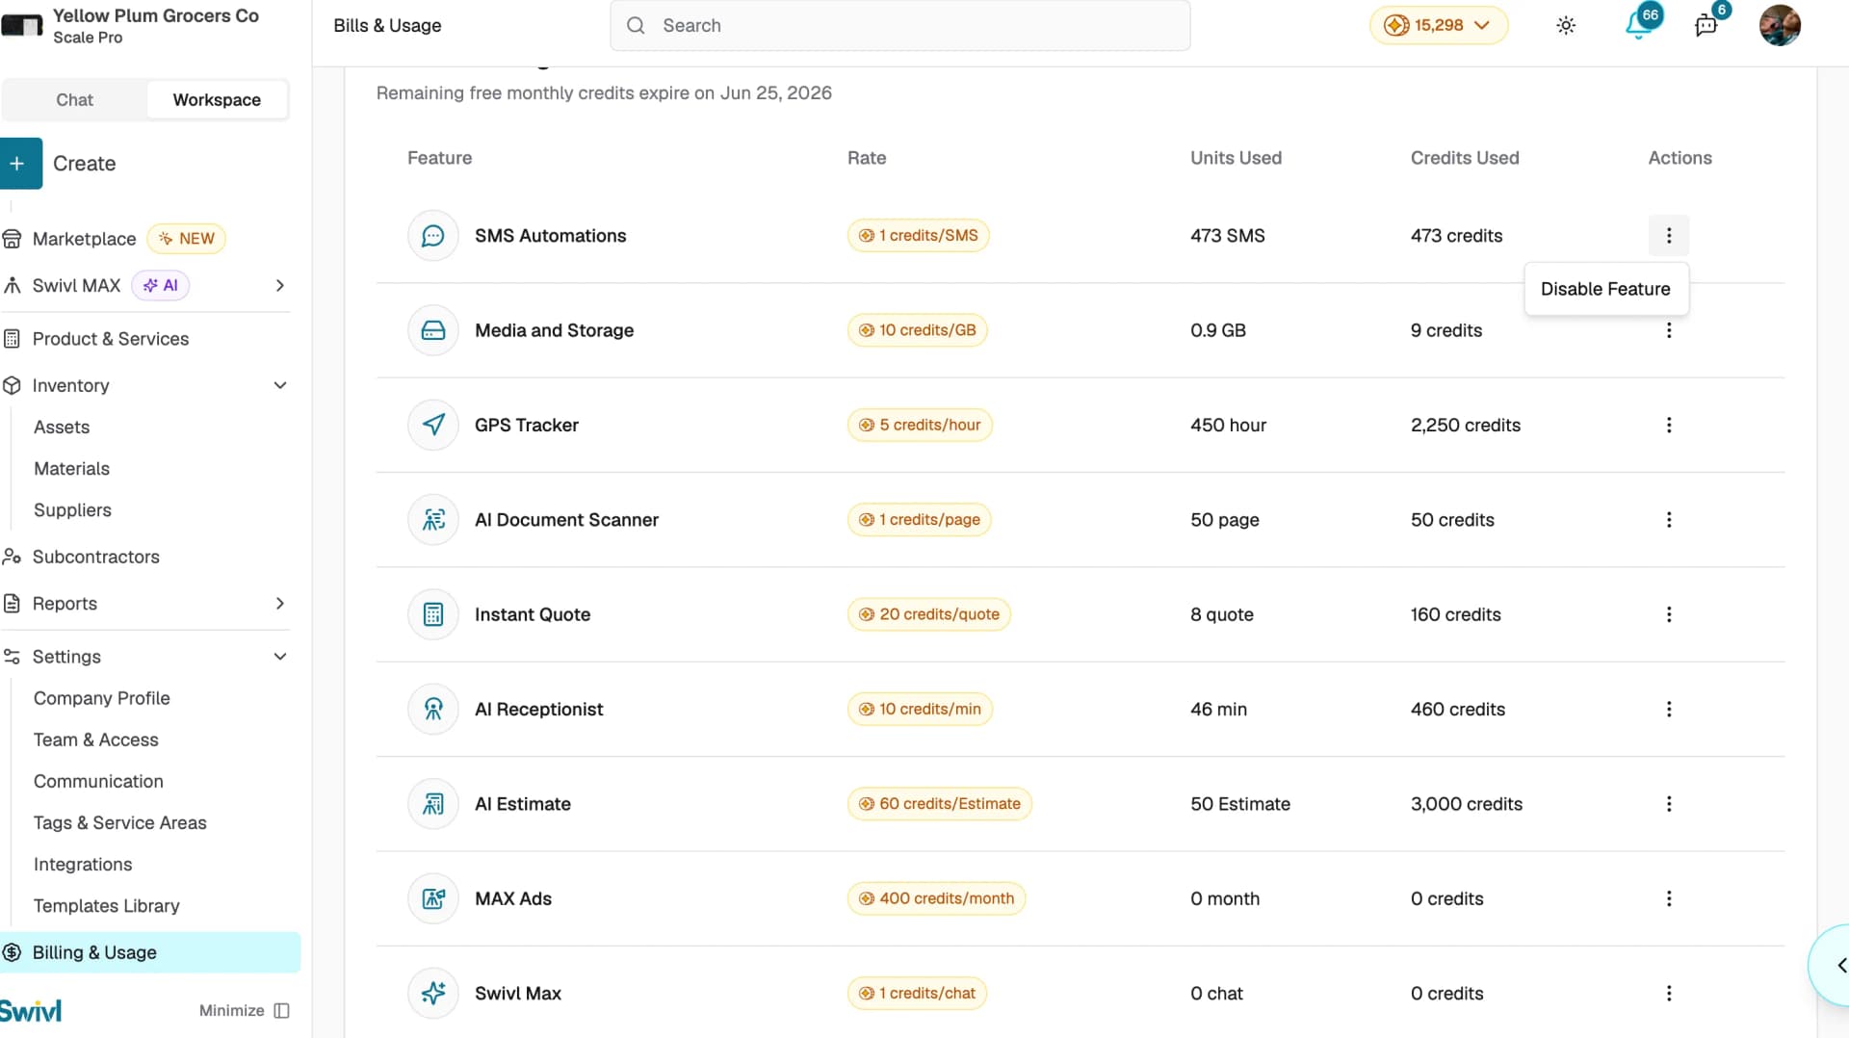Click the GPS Tracker arrow icon
This screenshot has width=1849, height=1038.
433,425
